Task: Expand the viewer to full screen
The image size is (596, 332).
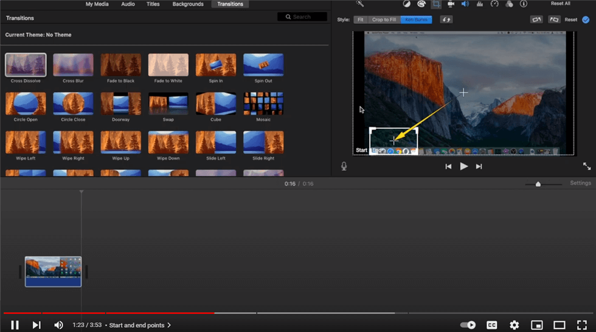Action: (587, 166)
